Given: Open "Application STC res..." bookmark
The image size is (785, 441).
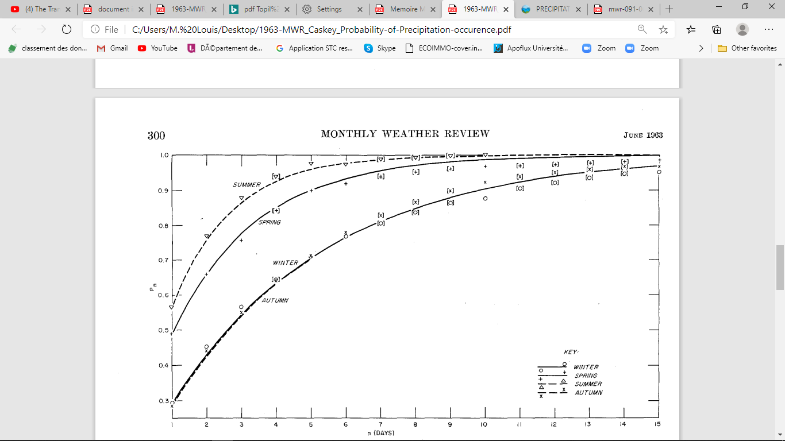Looking at the screenshot, I should (x=314, y=48).
